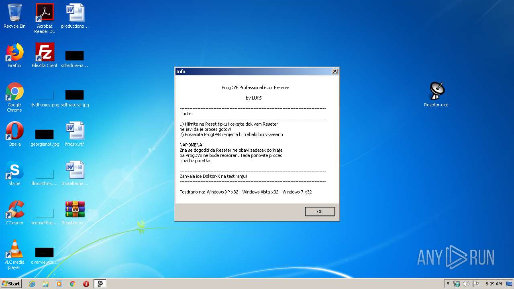Click the 'Testirano na: Windows XP x32' line
The height and width of the screenshot is (289, 514).
coord(246,192)
